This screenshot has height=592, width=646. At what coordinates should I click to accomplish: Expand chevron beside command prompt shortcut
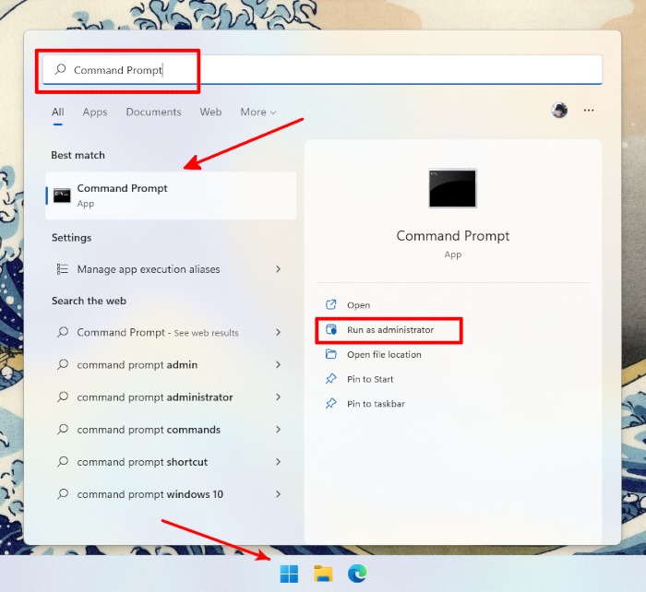[x=278, y=462]
